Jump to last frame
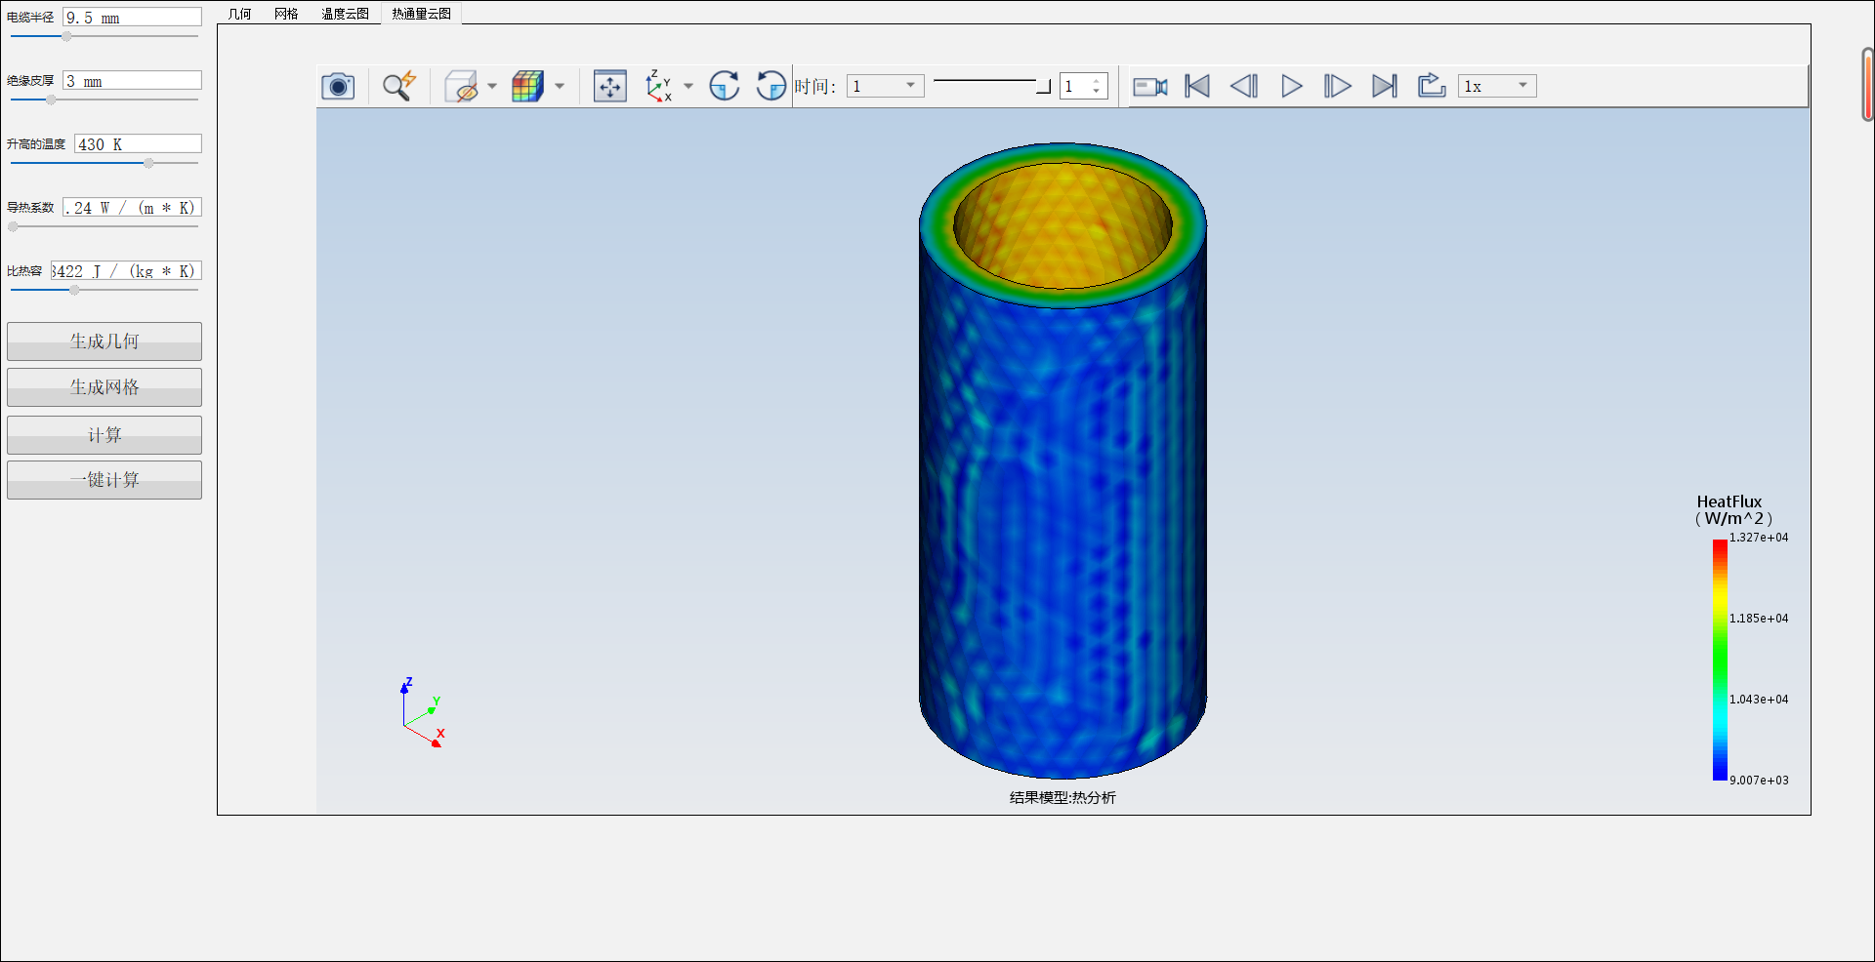 pos(1385,86)
